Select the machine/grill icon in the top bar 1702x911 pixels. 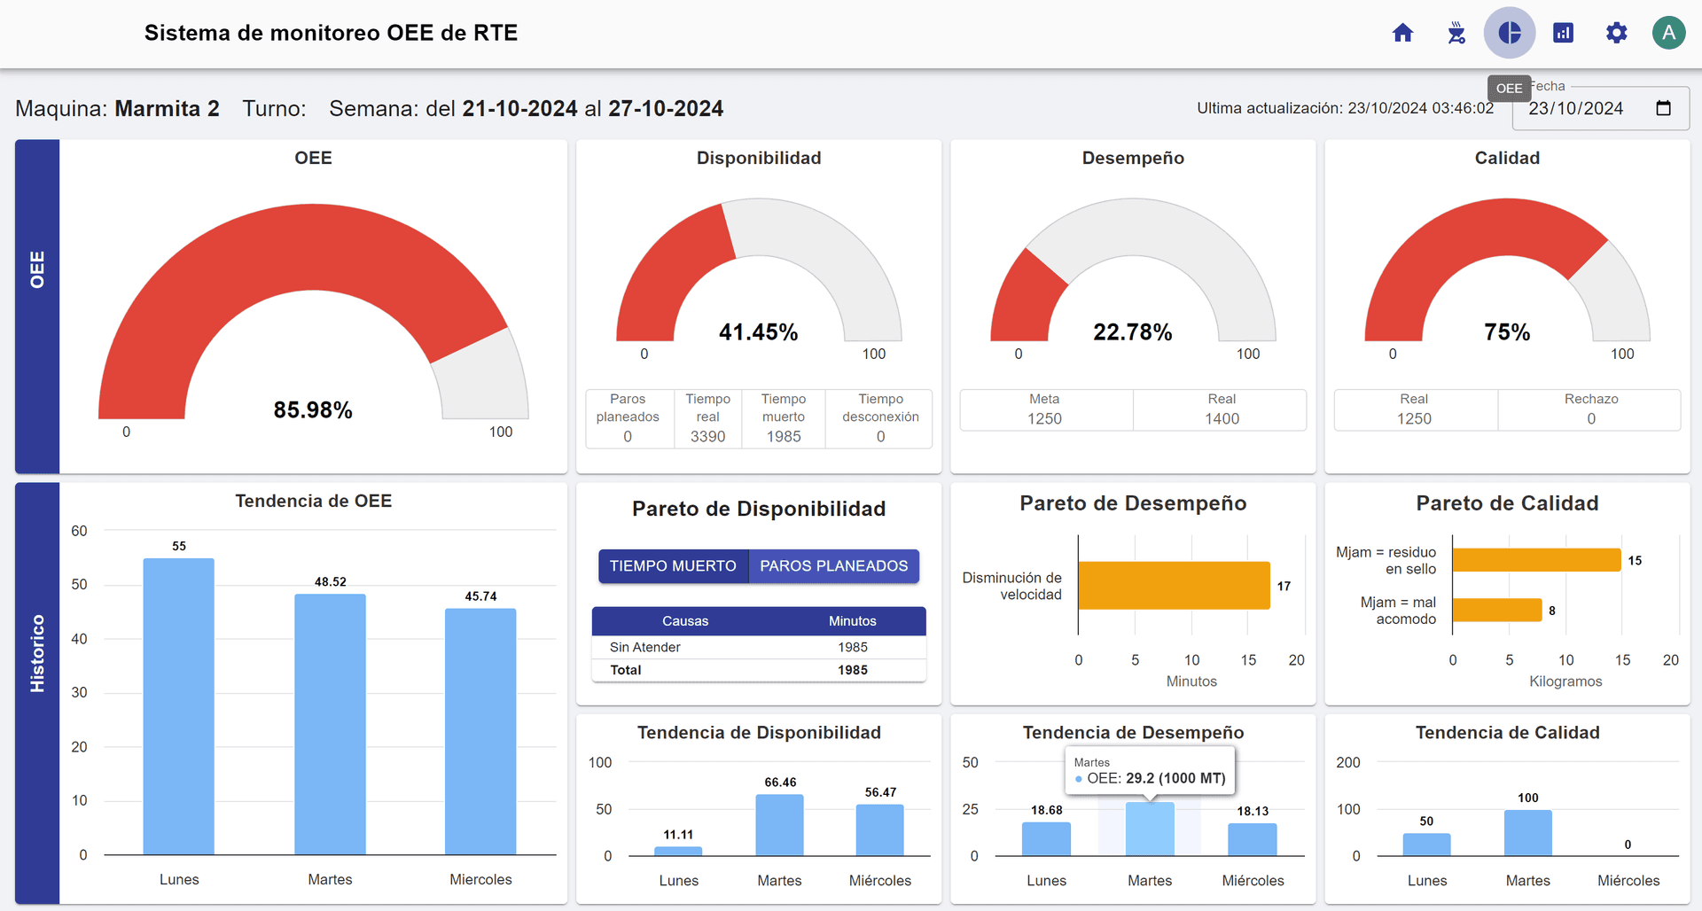click(x=1456, y=32)
